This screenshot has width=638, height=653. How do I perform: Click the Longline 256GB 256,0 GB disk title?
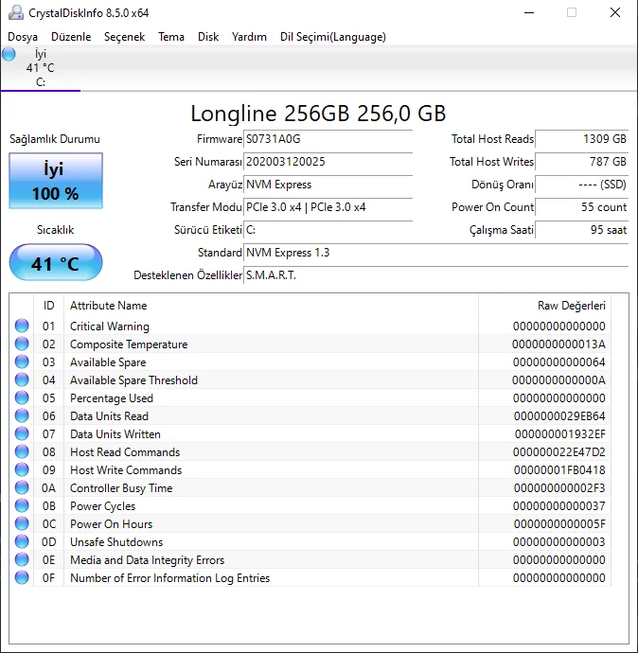(318, 114)
